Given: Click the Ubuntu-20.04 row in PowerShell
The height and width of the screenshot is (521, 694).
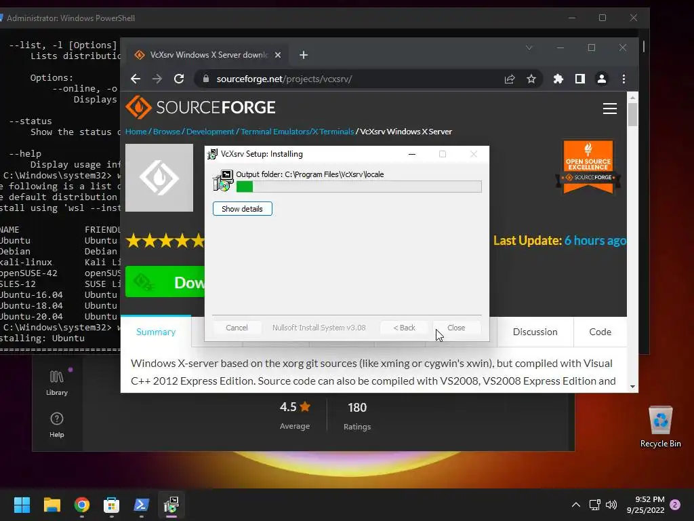Looking at the screenshot, I should tap(60, 316).
